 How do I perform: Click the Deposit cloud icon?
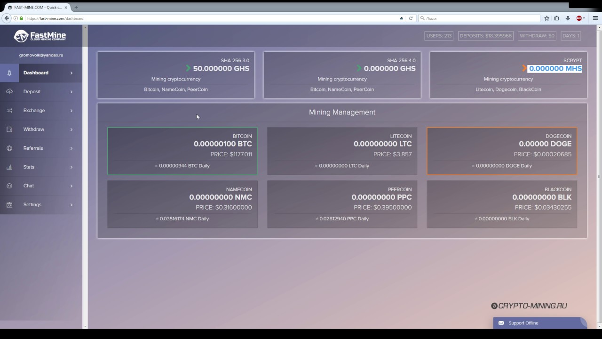[9, 92]
